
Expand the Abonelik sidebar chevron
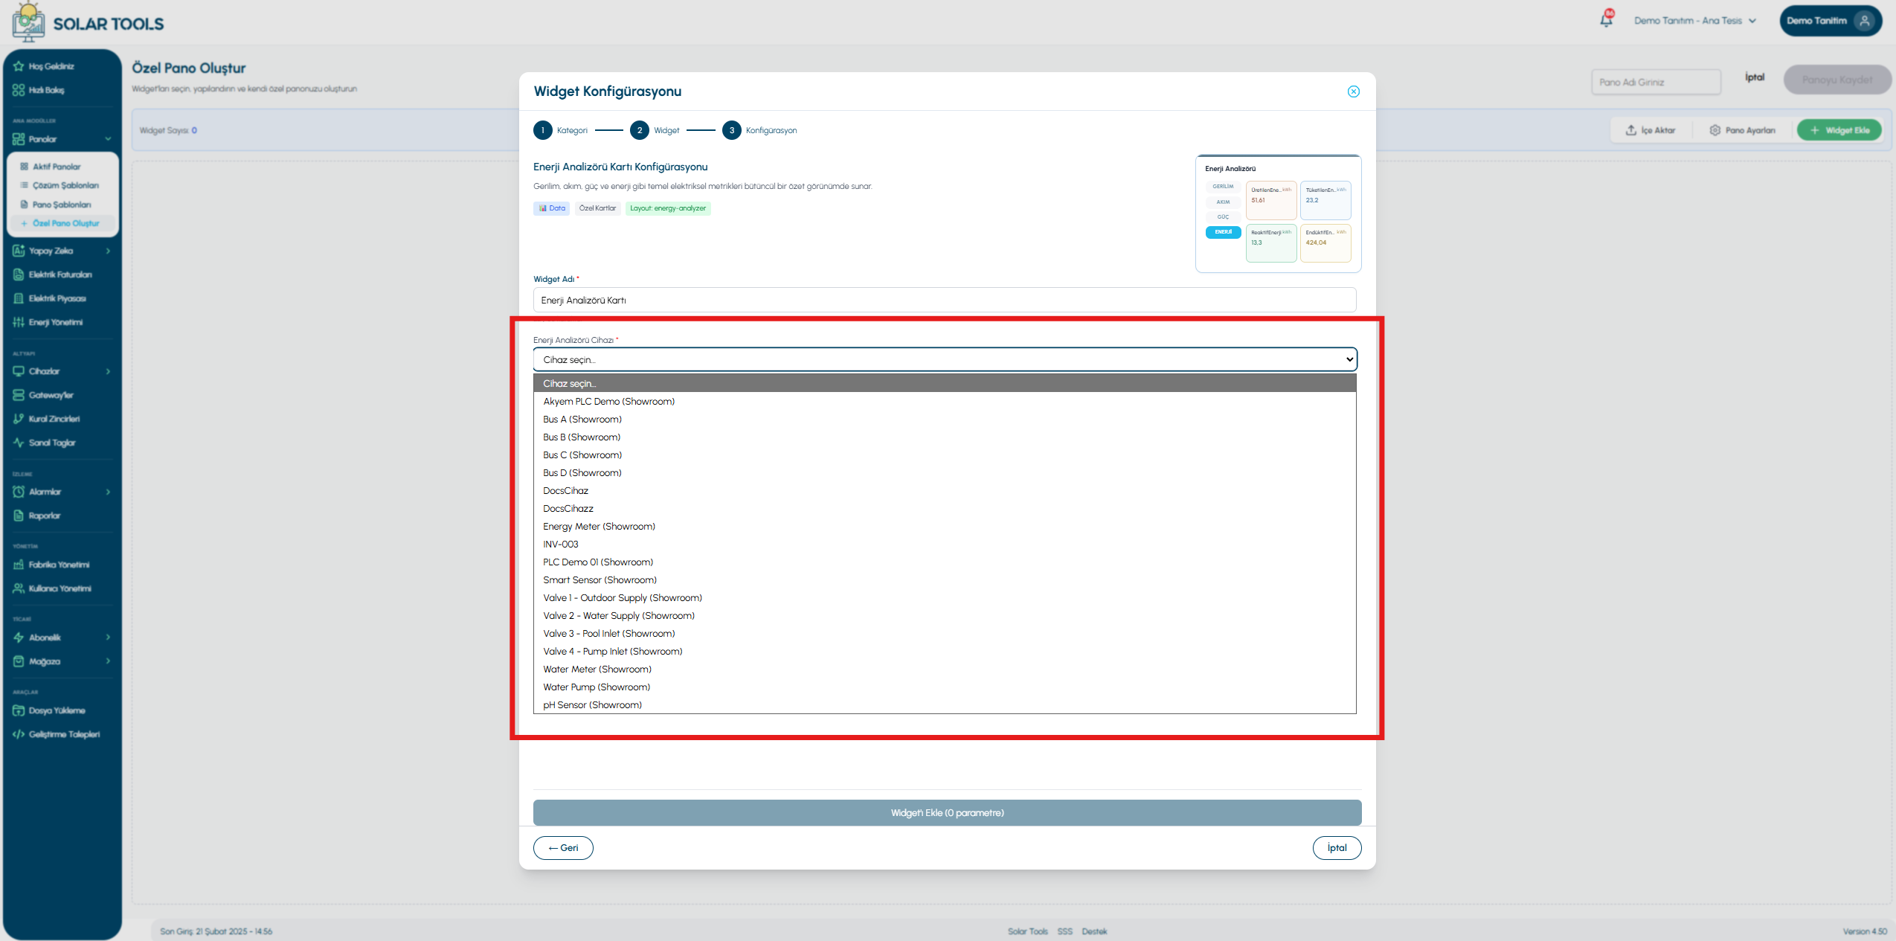[108, 637]
